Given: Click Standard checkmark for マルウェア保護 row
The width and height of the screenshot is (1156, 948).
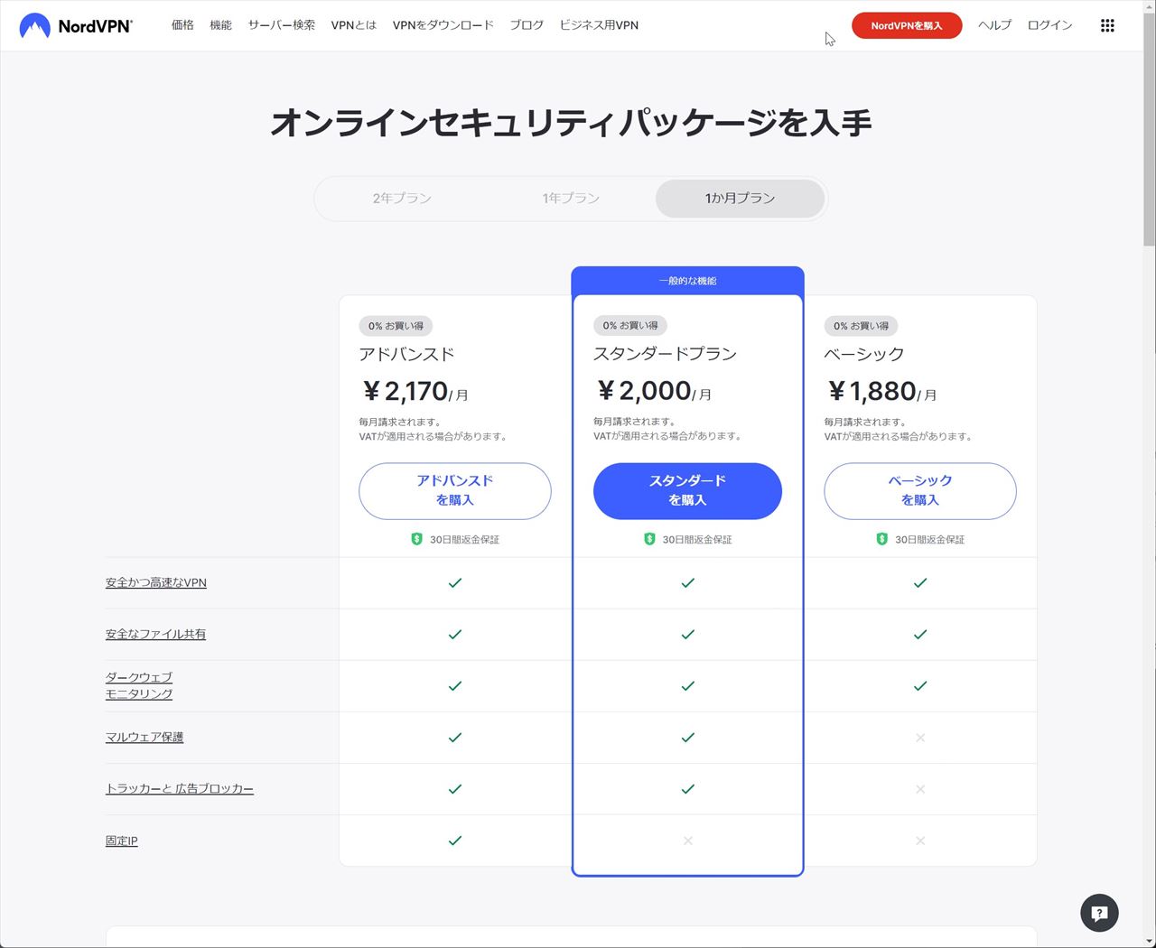Looking at the screenshot, I should 688,738.
